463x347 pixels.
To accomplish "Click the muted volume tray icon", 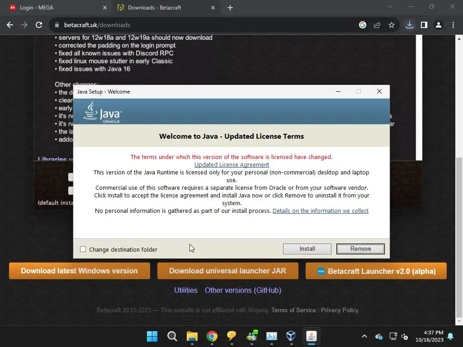I will pos(405,336).
